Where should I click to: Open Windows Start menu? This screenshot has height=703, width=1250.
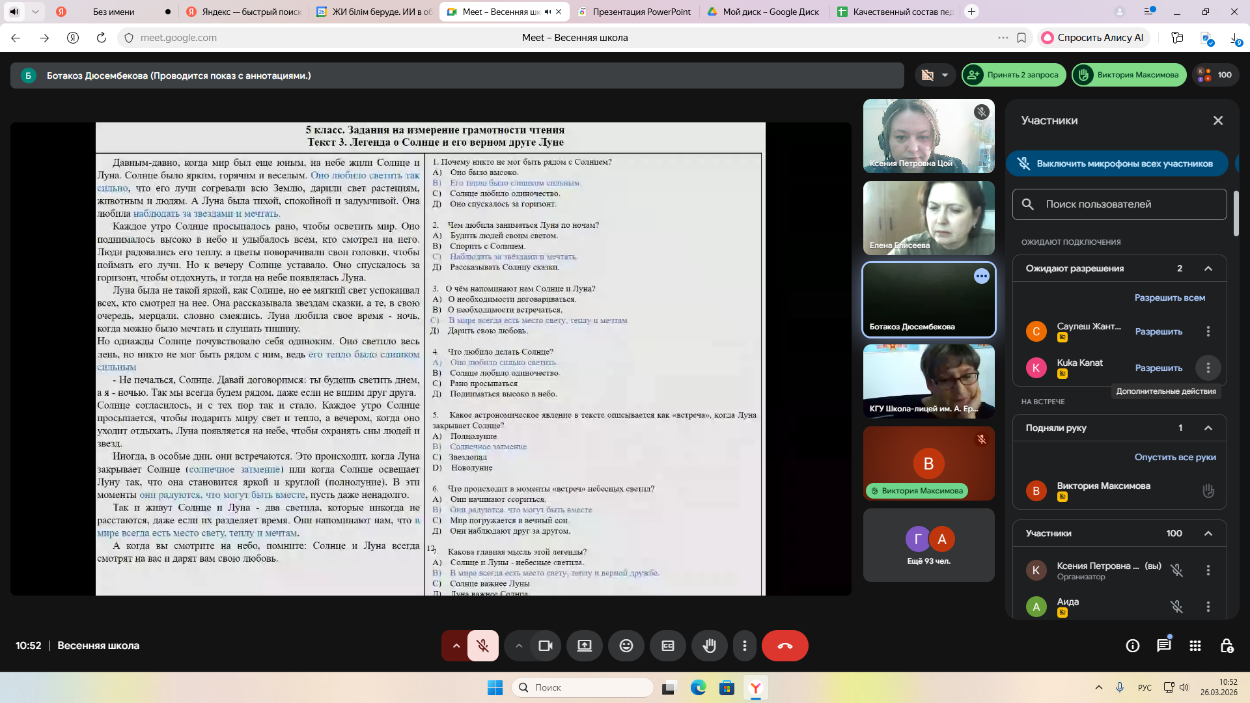pos(495,687)
